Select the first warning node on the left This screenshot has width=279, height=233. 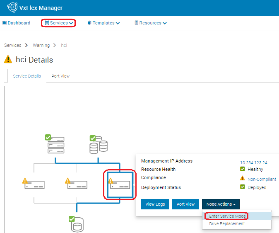tap(33, 184)
